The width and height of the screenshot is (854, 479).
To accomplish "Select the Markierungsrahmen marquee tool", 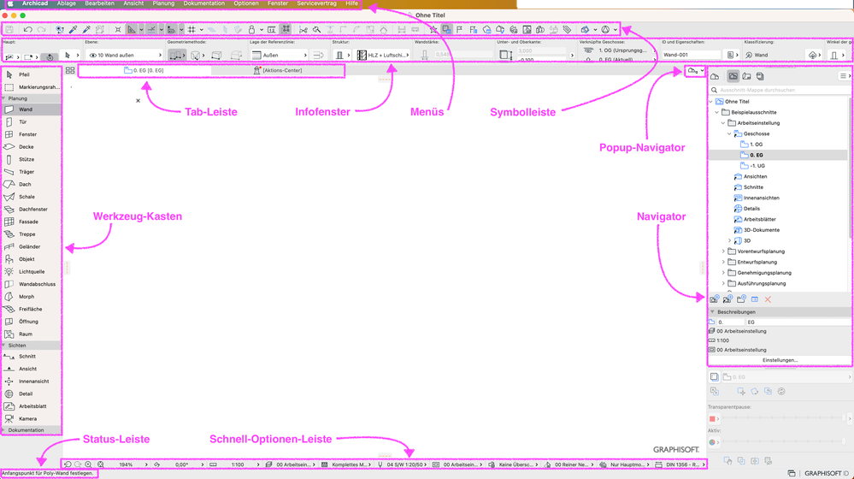I will [x=32, y=87].
